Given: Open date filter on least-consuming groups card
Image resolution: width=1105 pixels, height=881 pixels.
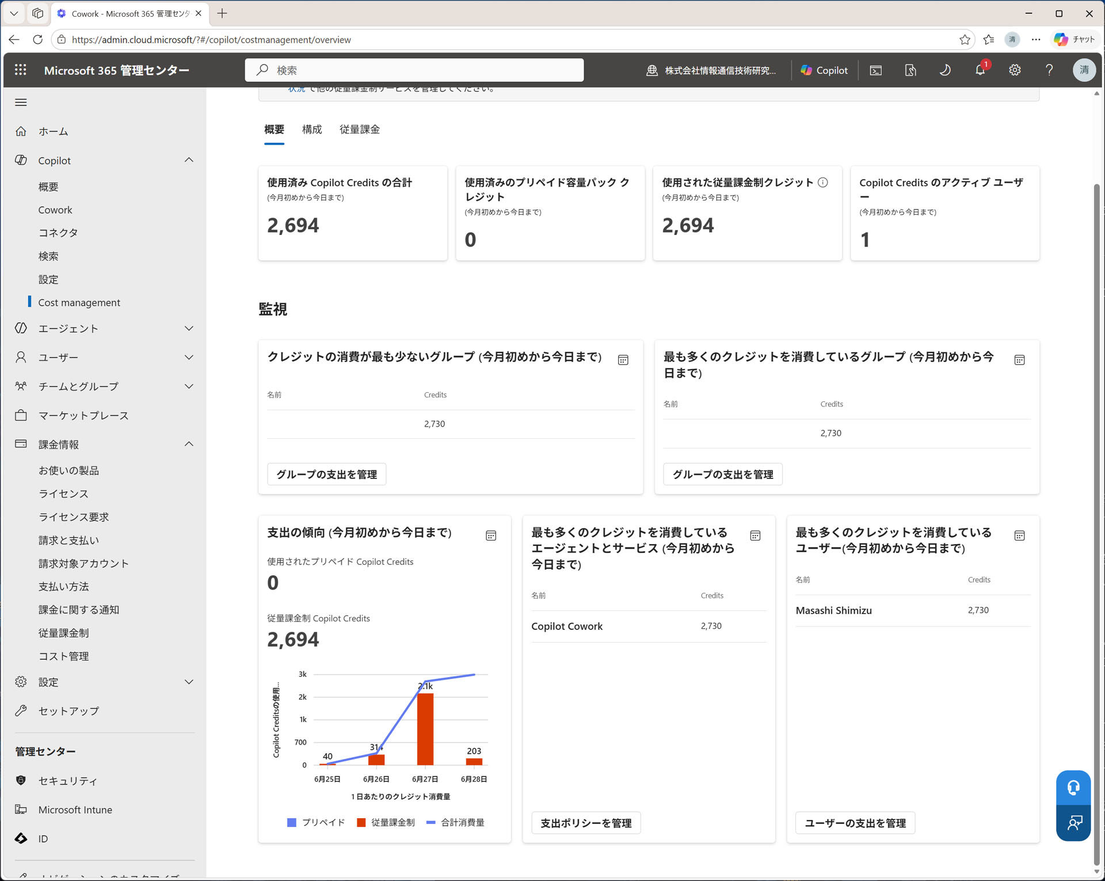Looking at the screenshot, I should (x=623, y=360).
